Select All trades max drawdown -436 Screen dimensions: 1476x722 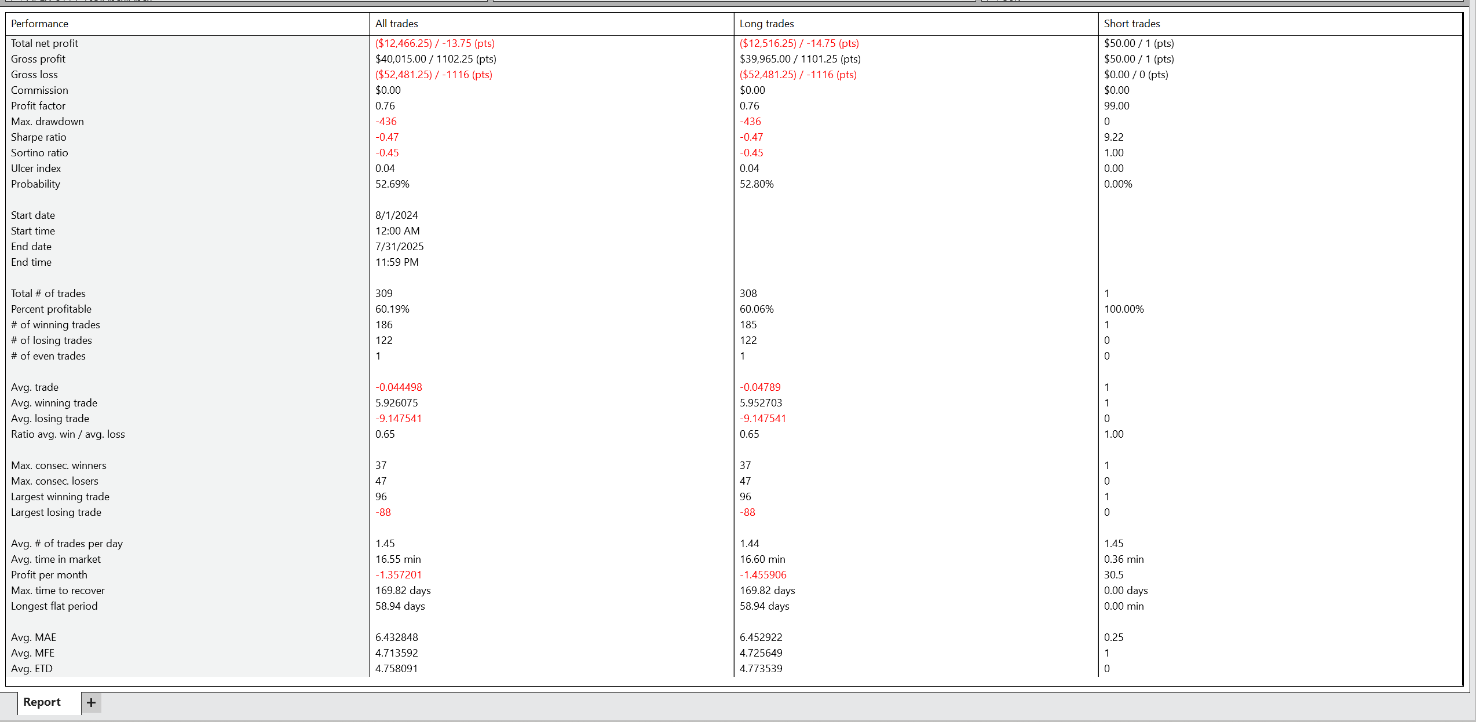coord(386,122)
